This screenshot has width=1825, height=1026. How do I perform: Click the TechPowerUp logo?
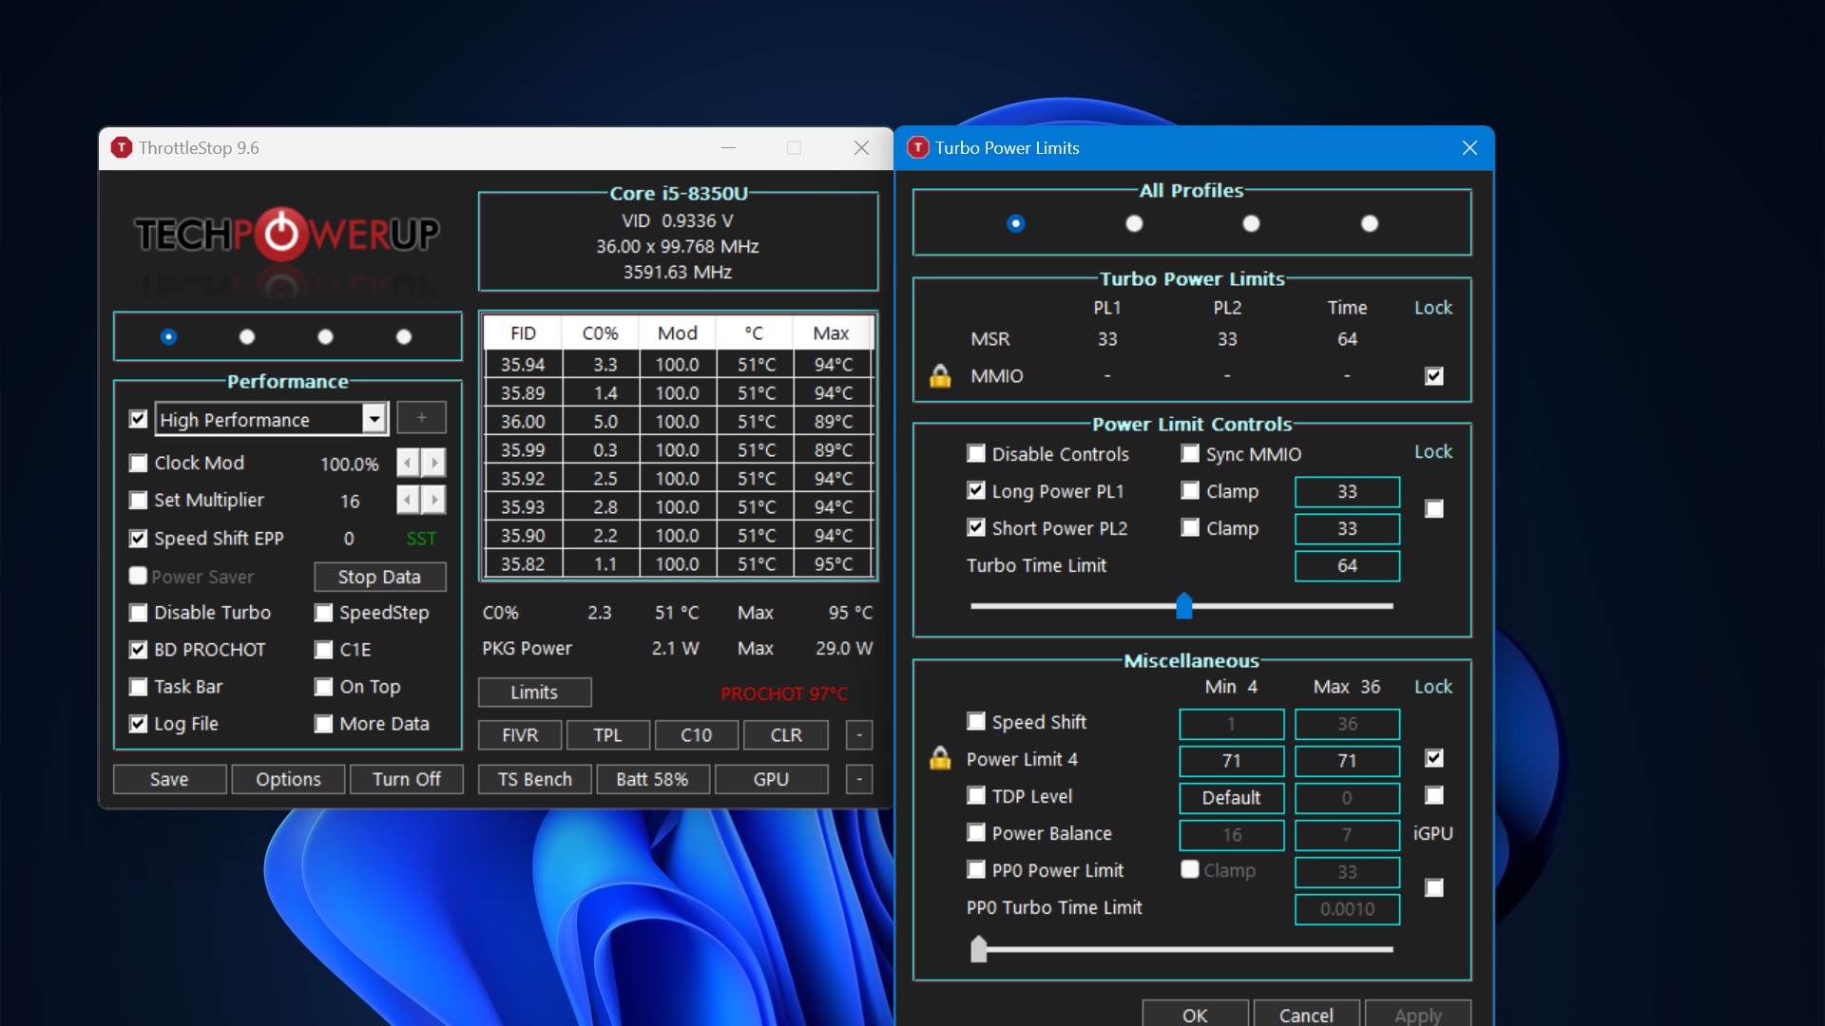tap(287, 234)
